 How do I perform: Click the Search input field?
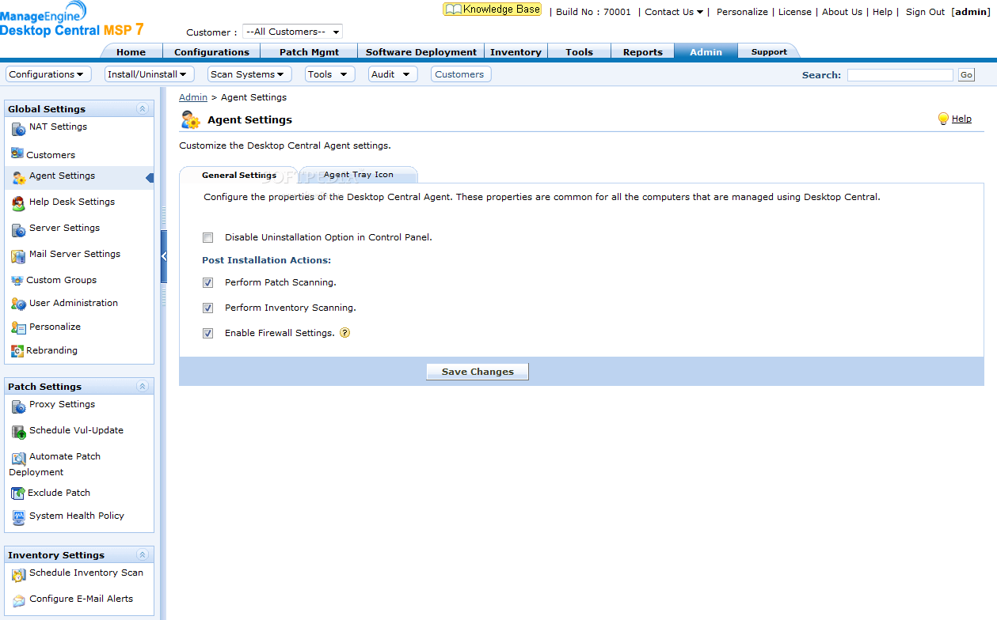click(900, 75)
